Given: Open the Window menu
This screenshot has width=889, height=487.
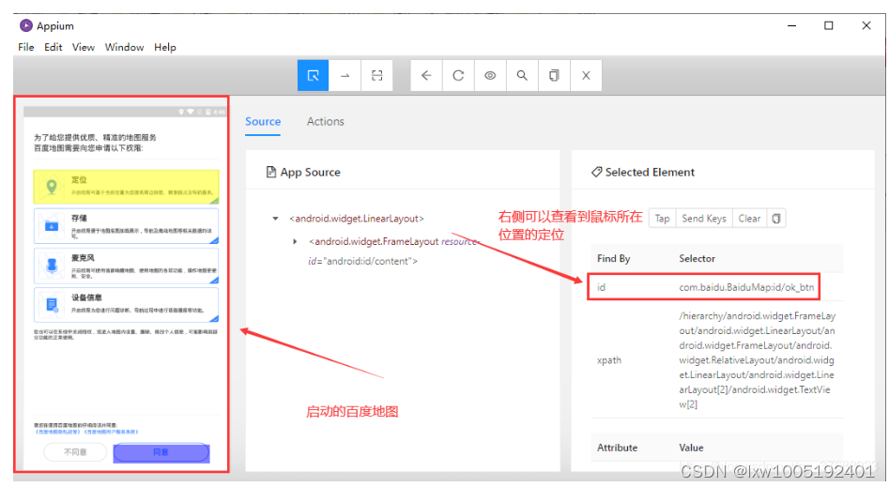Looking at the screenshot, I should coord(124,47).
